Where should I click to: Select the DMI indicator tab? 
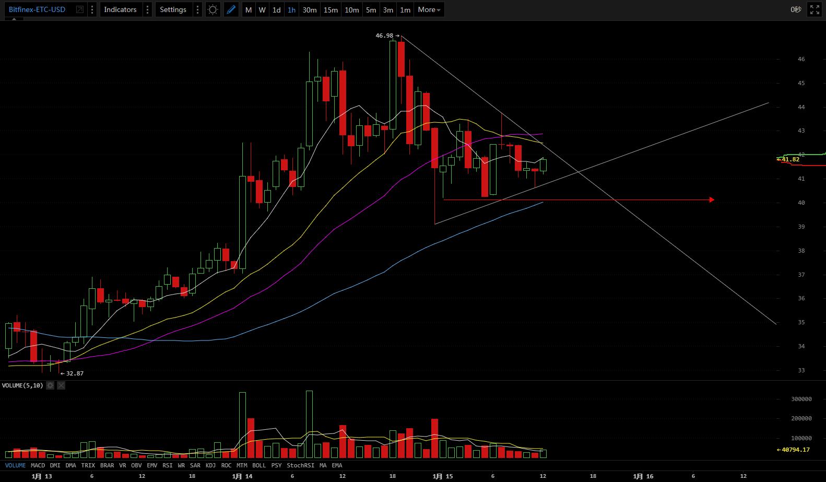pyautogui.click(x=55, y=465)
